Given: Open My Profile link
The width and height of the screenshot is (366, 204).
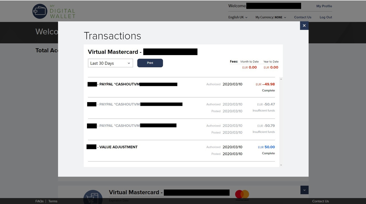Looking at the screenshot, I should (x=324, y=6).
